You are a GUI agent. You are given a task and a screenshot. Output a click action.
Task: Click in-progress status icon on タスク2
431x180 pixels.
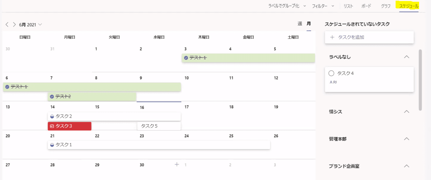click(52, 116)
